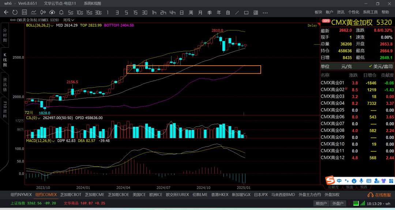
Task: Select the CMX黄金04 contract row
Action: click(357, 103)
